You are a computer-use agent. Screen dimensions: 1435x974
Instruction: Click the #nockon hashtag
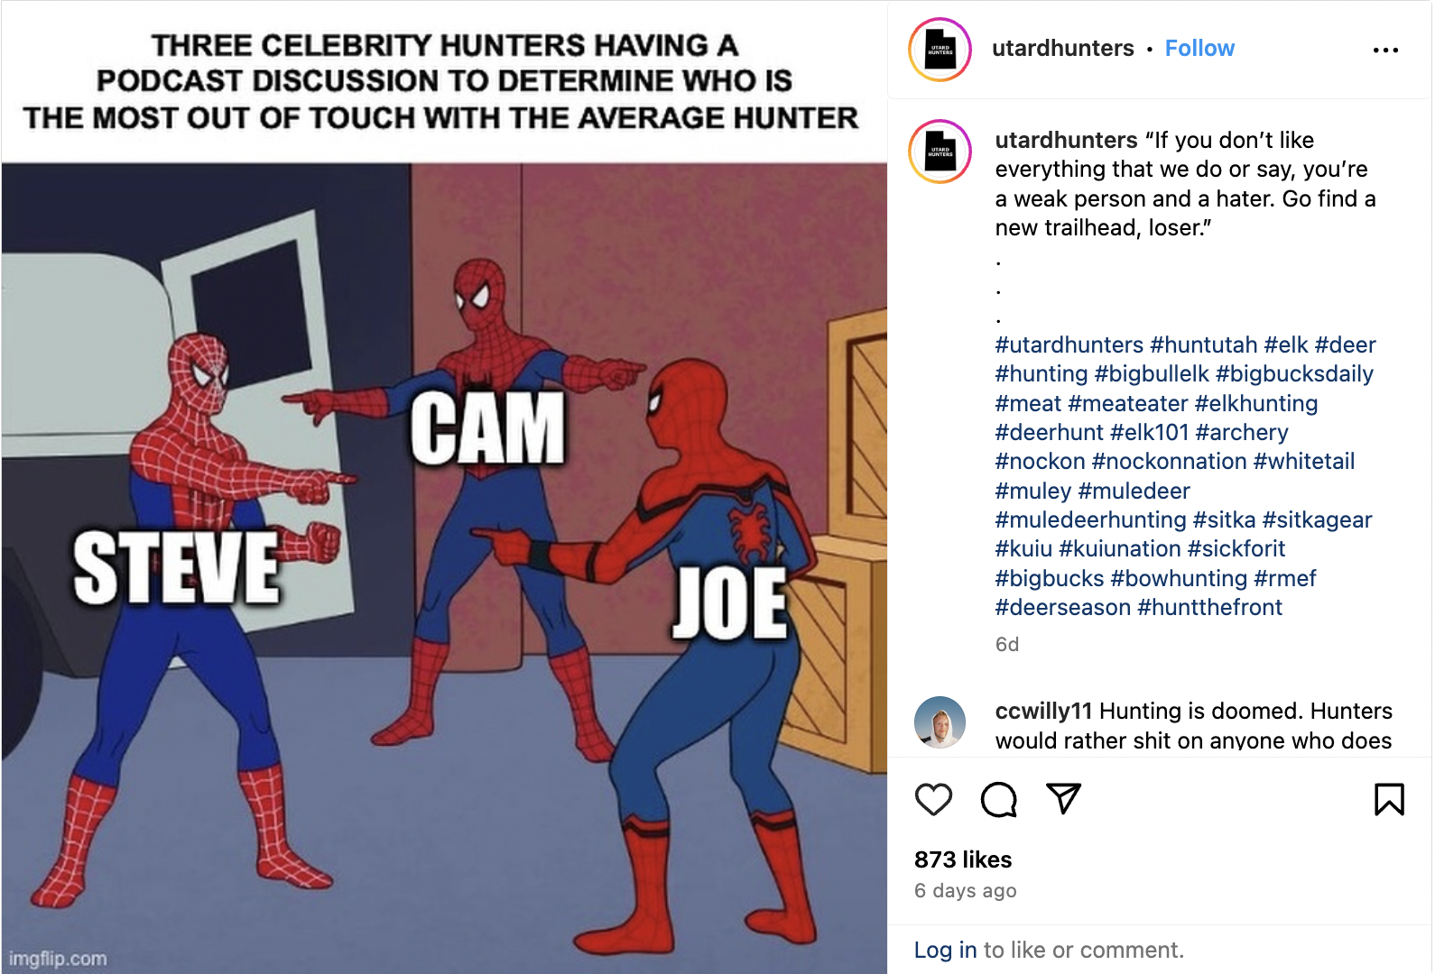point(1040,462)
